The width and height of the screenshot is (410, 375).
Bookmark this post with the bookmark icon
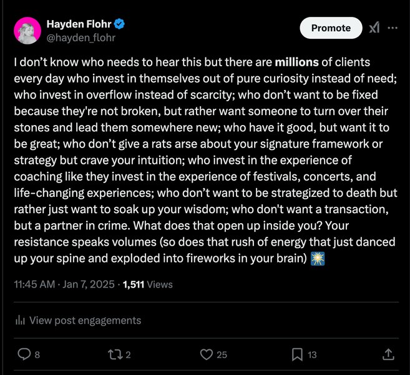pos(297,354)
